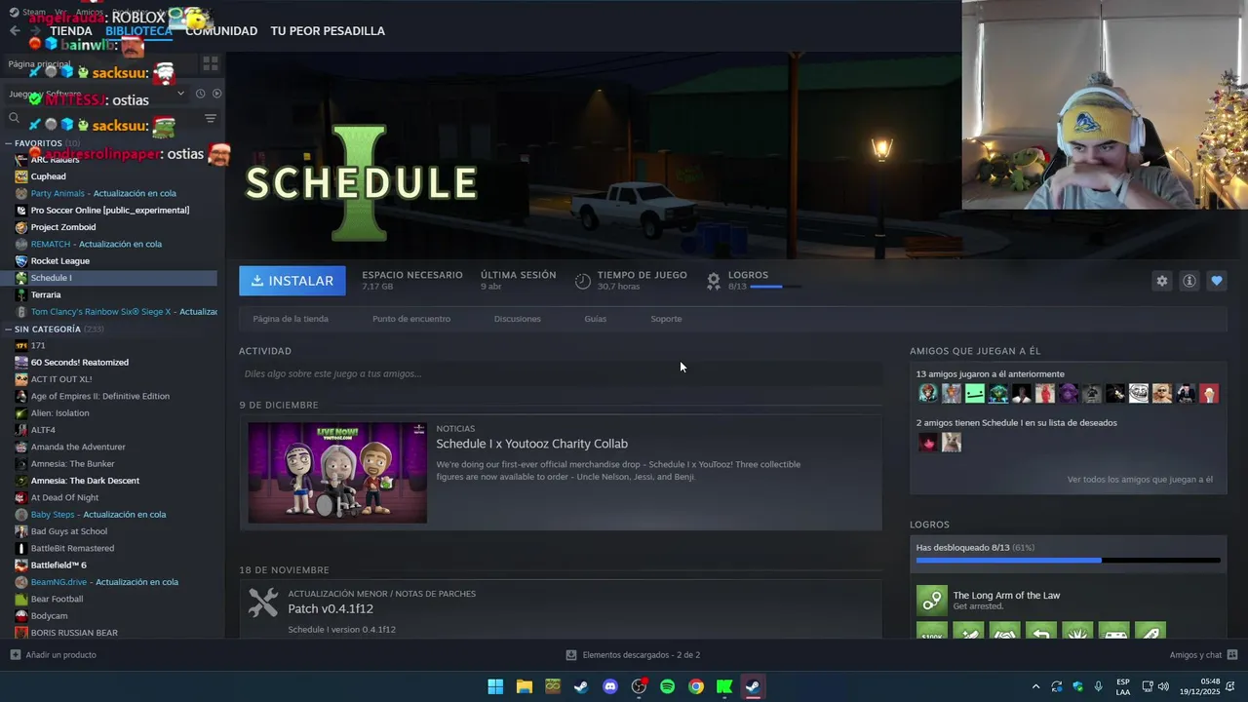Open the Página de la tienda tab
The height and width of the screenshot is (702, 1248).
click(291, 319)
